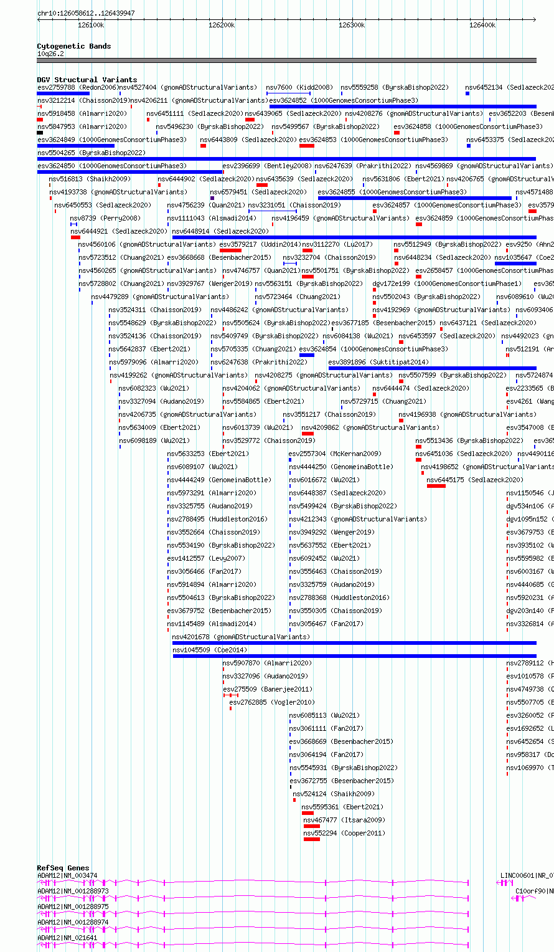Select esv2557304 (McKernan2009) label
The width and height of the screenshot is (554, 952).
click(x=336, y=454)
